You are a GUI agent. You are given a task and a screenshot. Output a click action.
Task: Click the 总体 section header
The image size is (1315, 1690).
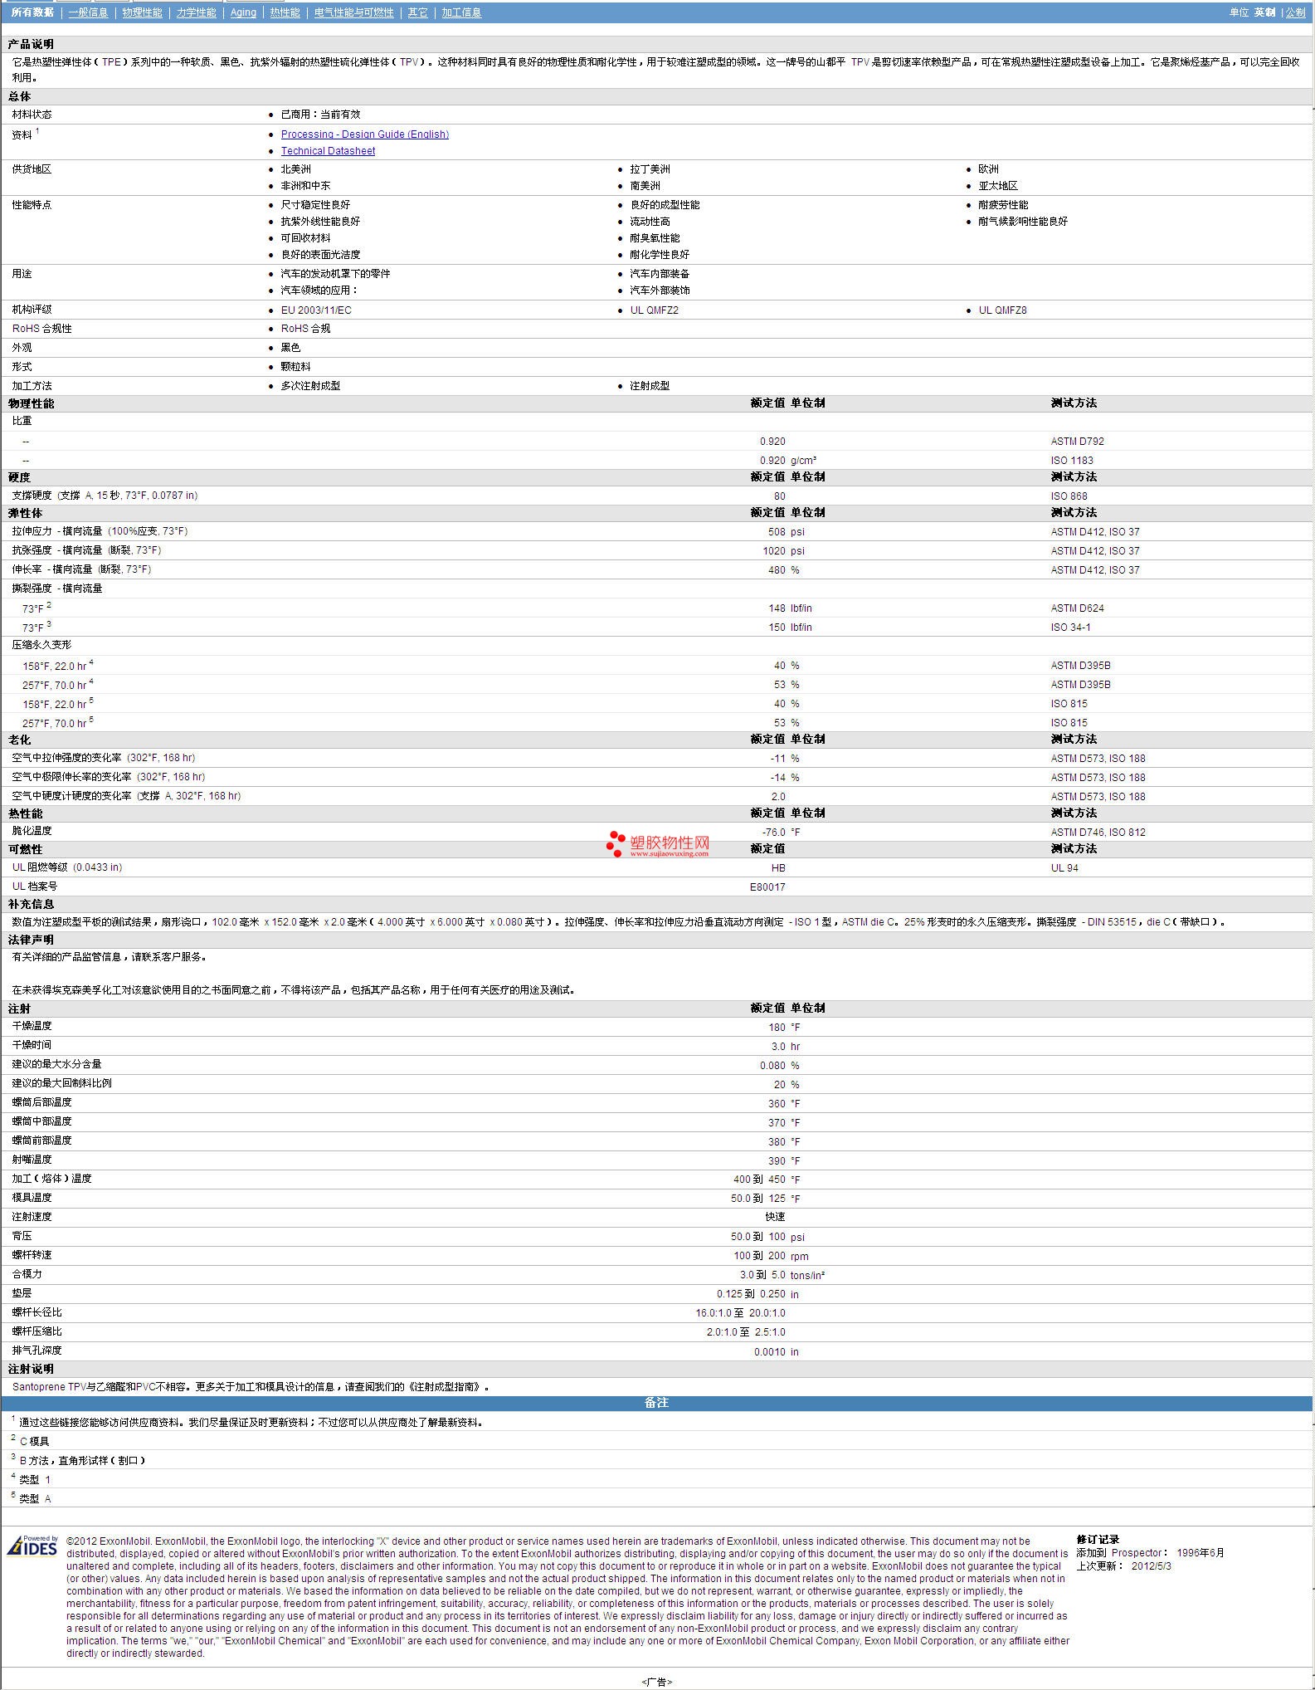click(20, 96)
